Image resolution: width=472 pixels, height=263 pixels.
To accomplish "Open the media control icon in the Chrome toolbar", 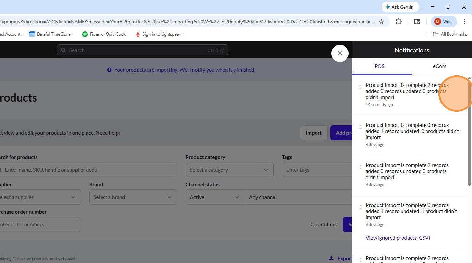I will [x=417, y=22].
